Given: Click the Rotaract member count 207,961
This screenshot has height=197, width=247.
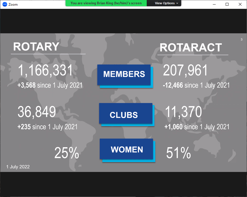Looking at the screenshot, I should 185,70.
